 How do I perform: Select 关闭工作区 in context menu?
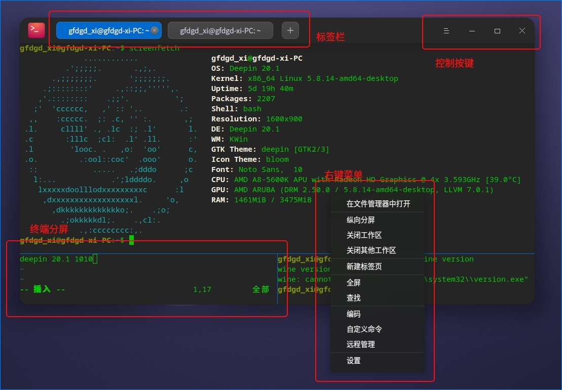[378, 235]
